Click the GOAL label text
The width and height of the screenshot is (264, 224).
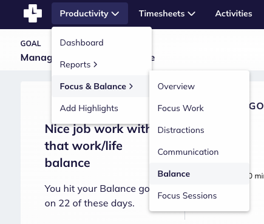click(x=30, y=44)
